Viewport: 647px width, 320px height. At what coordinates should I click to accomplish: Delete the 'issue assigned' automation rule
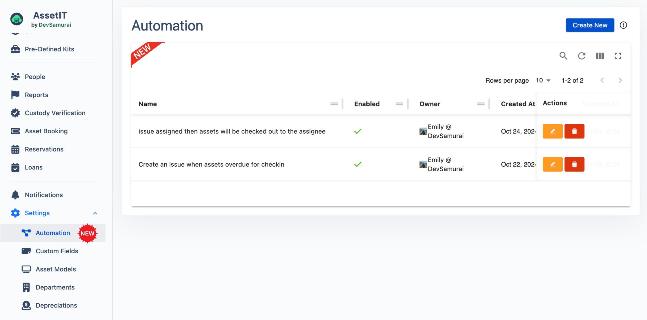[574, 131]
